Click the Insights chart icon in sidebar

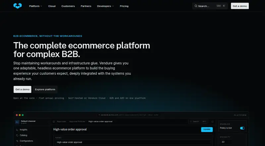pos(17,130)
